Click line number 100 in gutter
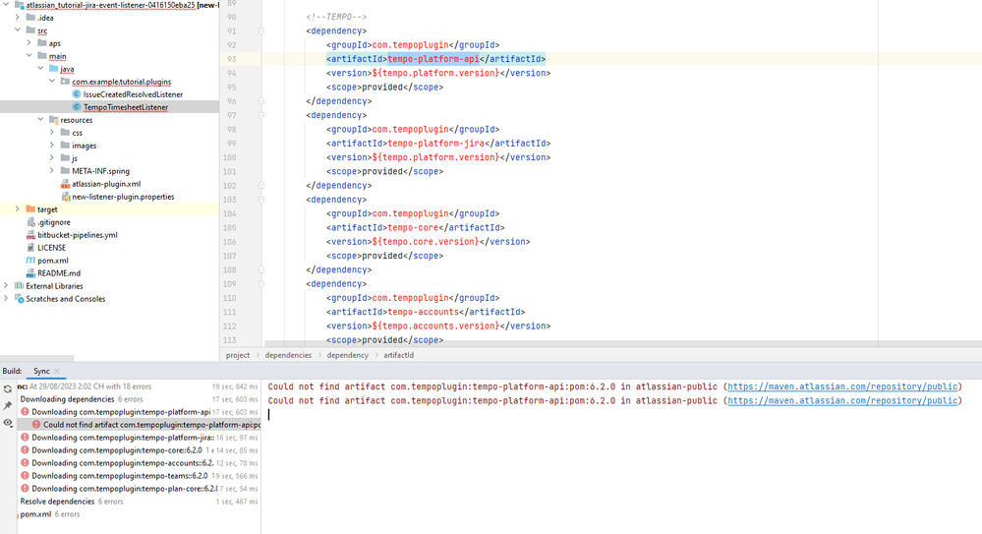The width and height of the screenshot is (982, 534). click(x=229, y=157)
